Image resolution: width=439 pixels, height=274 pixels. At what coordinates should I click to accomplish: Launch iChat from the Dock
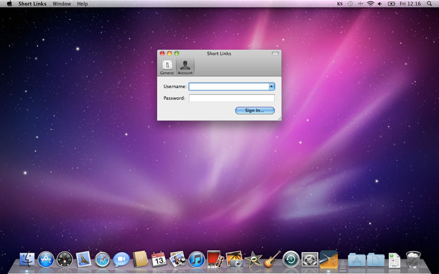point(121,259)
